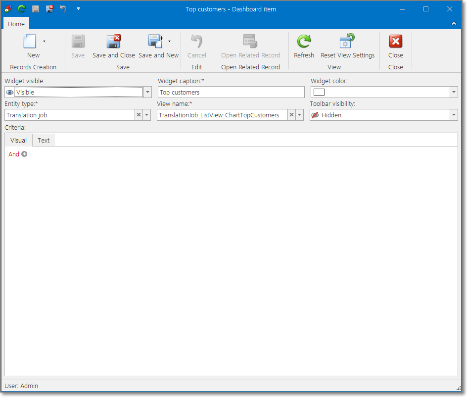
Task: Maximize the Dashboard item window
Action: 426,9
